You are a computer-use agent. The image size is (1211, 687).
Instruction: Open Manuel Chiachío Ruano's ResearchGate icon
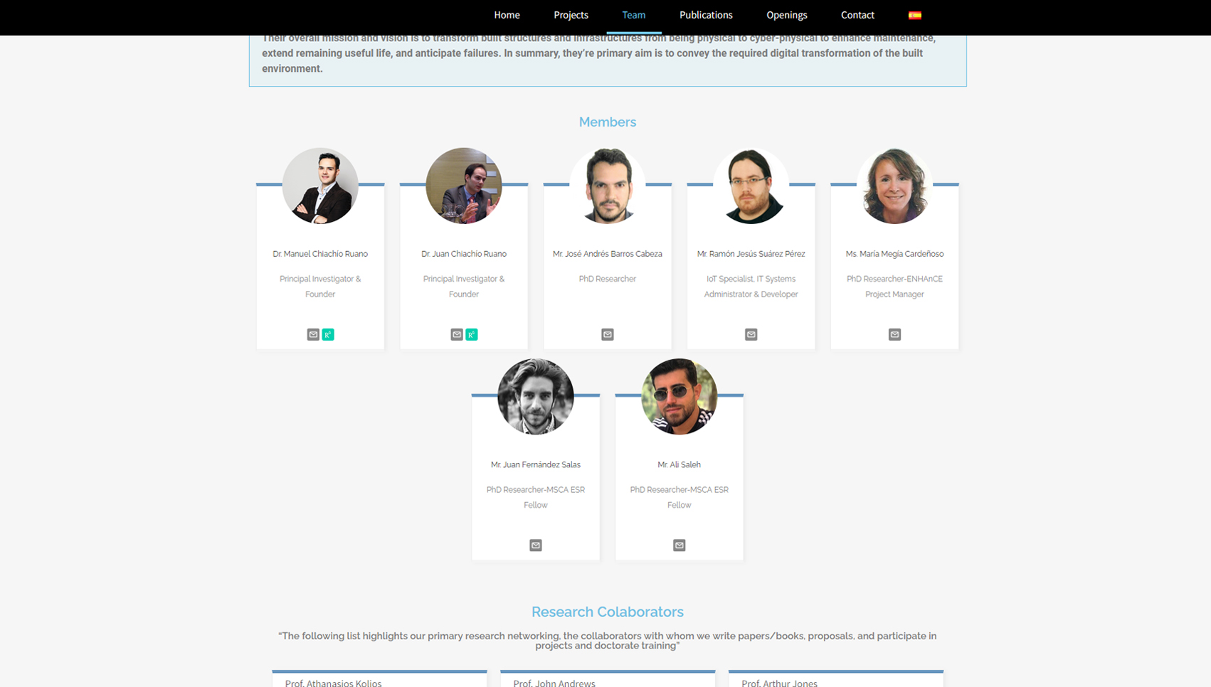coord(328,334)
